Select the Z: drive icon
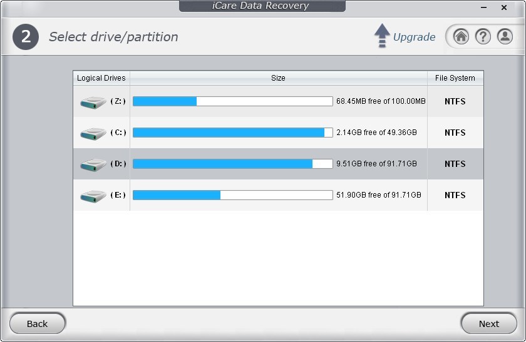The height and width of the screenshot is (342, 526). [93, 102]
